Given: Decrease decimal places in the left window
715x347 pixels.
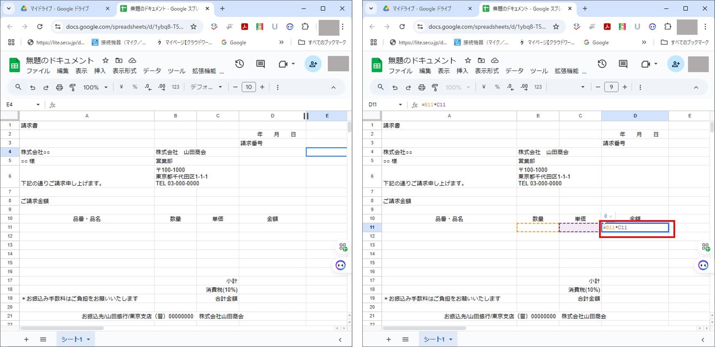Looking at the screenshot, I should 148,87.
